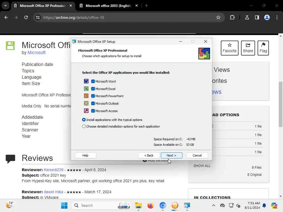Close the Microsoft Office XP tab
Viewport: 283px width, 212px height.
pos(71,6)
